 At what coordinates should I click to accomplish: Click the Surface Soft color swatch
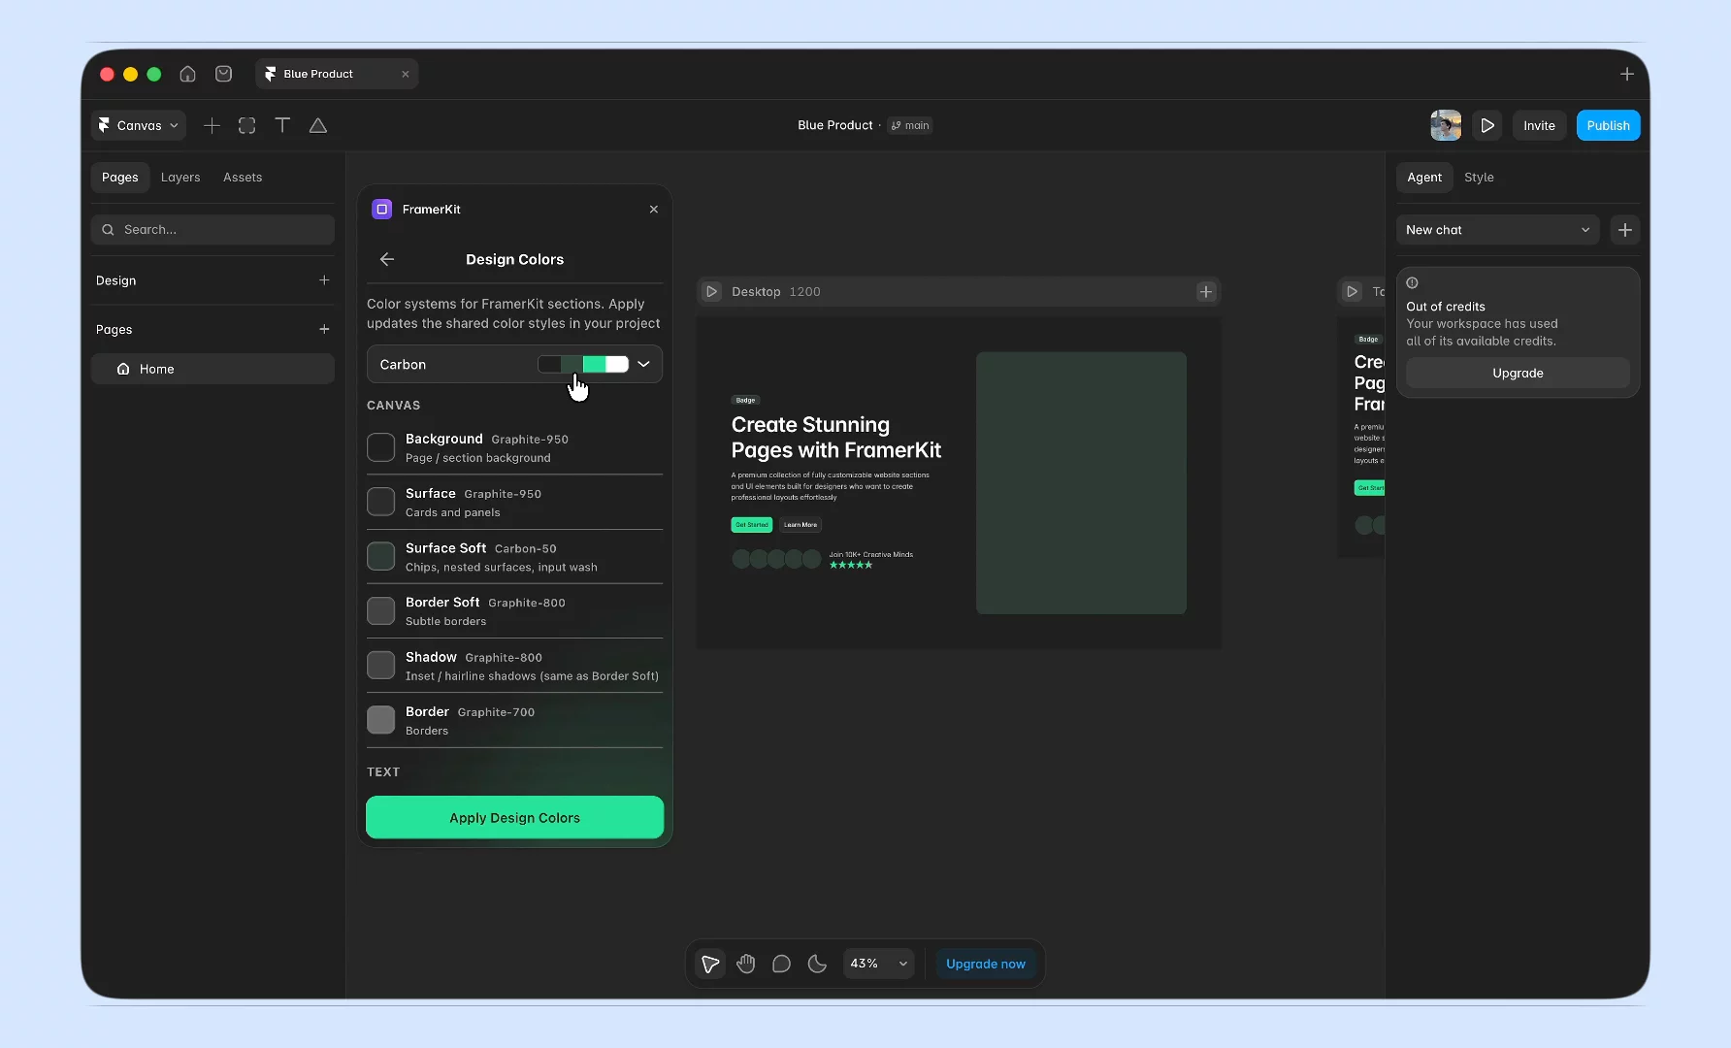pos(380,557)
